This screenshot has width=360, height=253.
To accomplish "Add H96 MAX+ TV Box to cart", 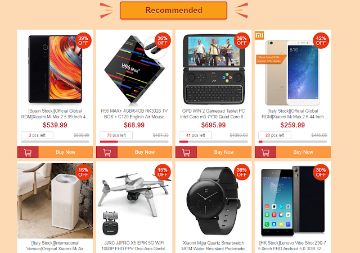I will click(107, 152).
